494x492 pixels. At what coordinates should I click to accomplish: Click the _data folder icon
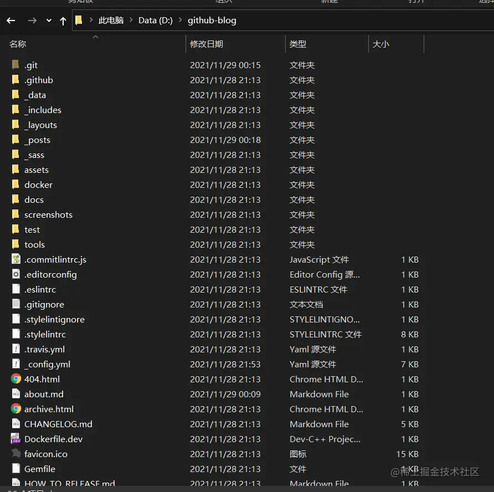coord(16,95)
